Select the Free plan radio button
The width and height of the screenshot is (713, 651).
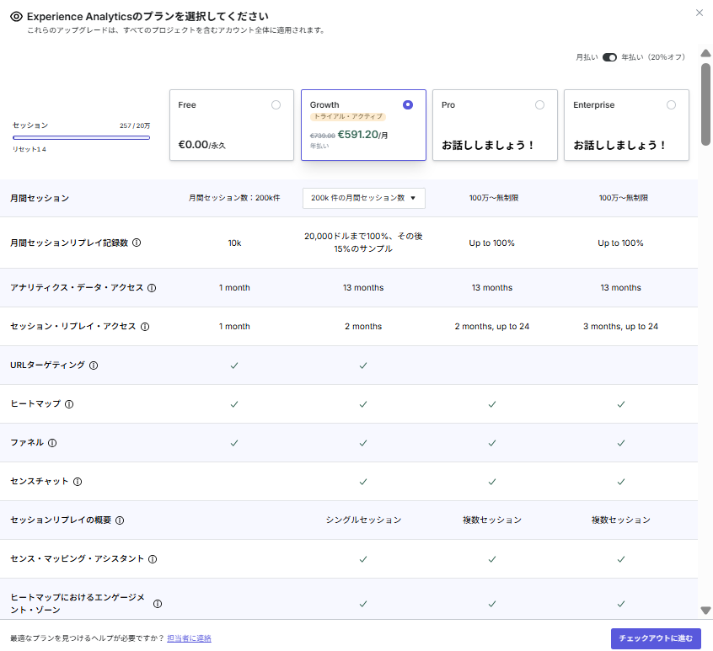[x=276, y=105]
